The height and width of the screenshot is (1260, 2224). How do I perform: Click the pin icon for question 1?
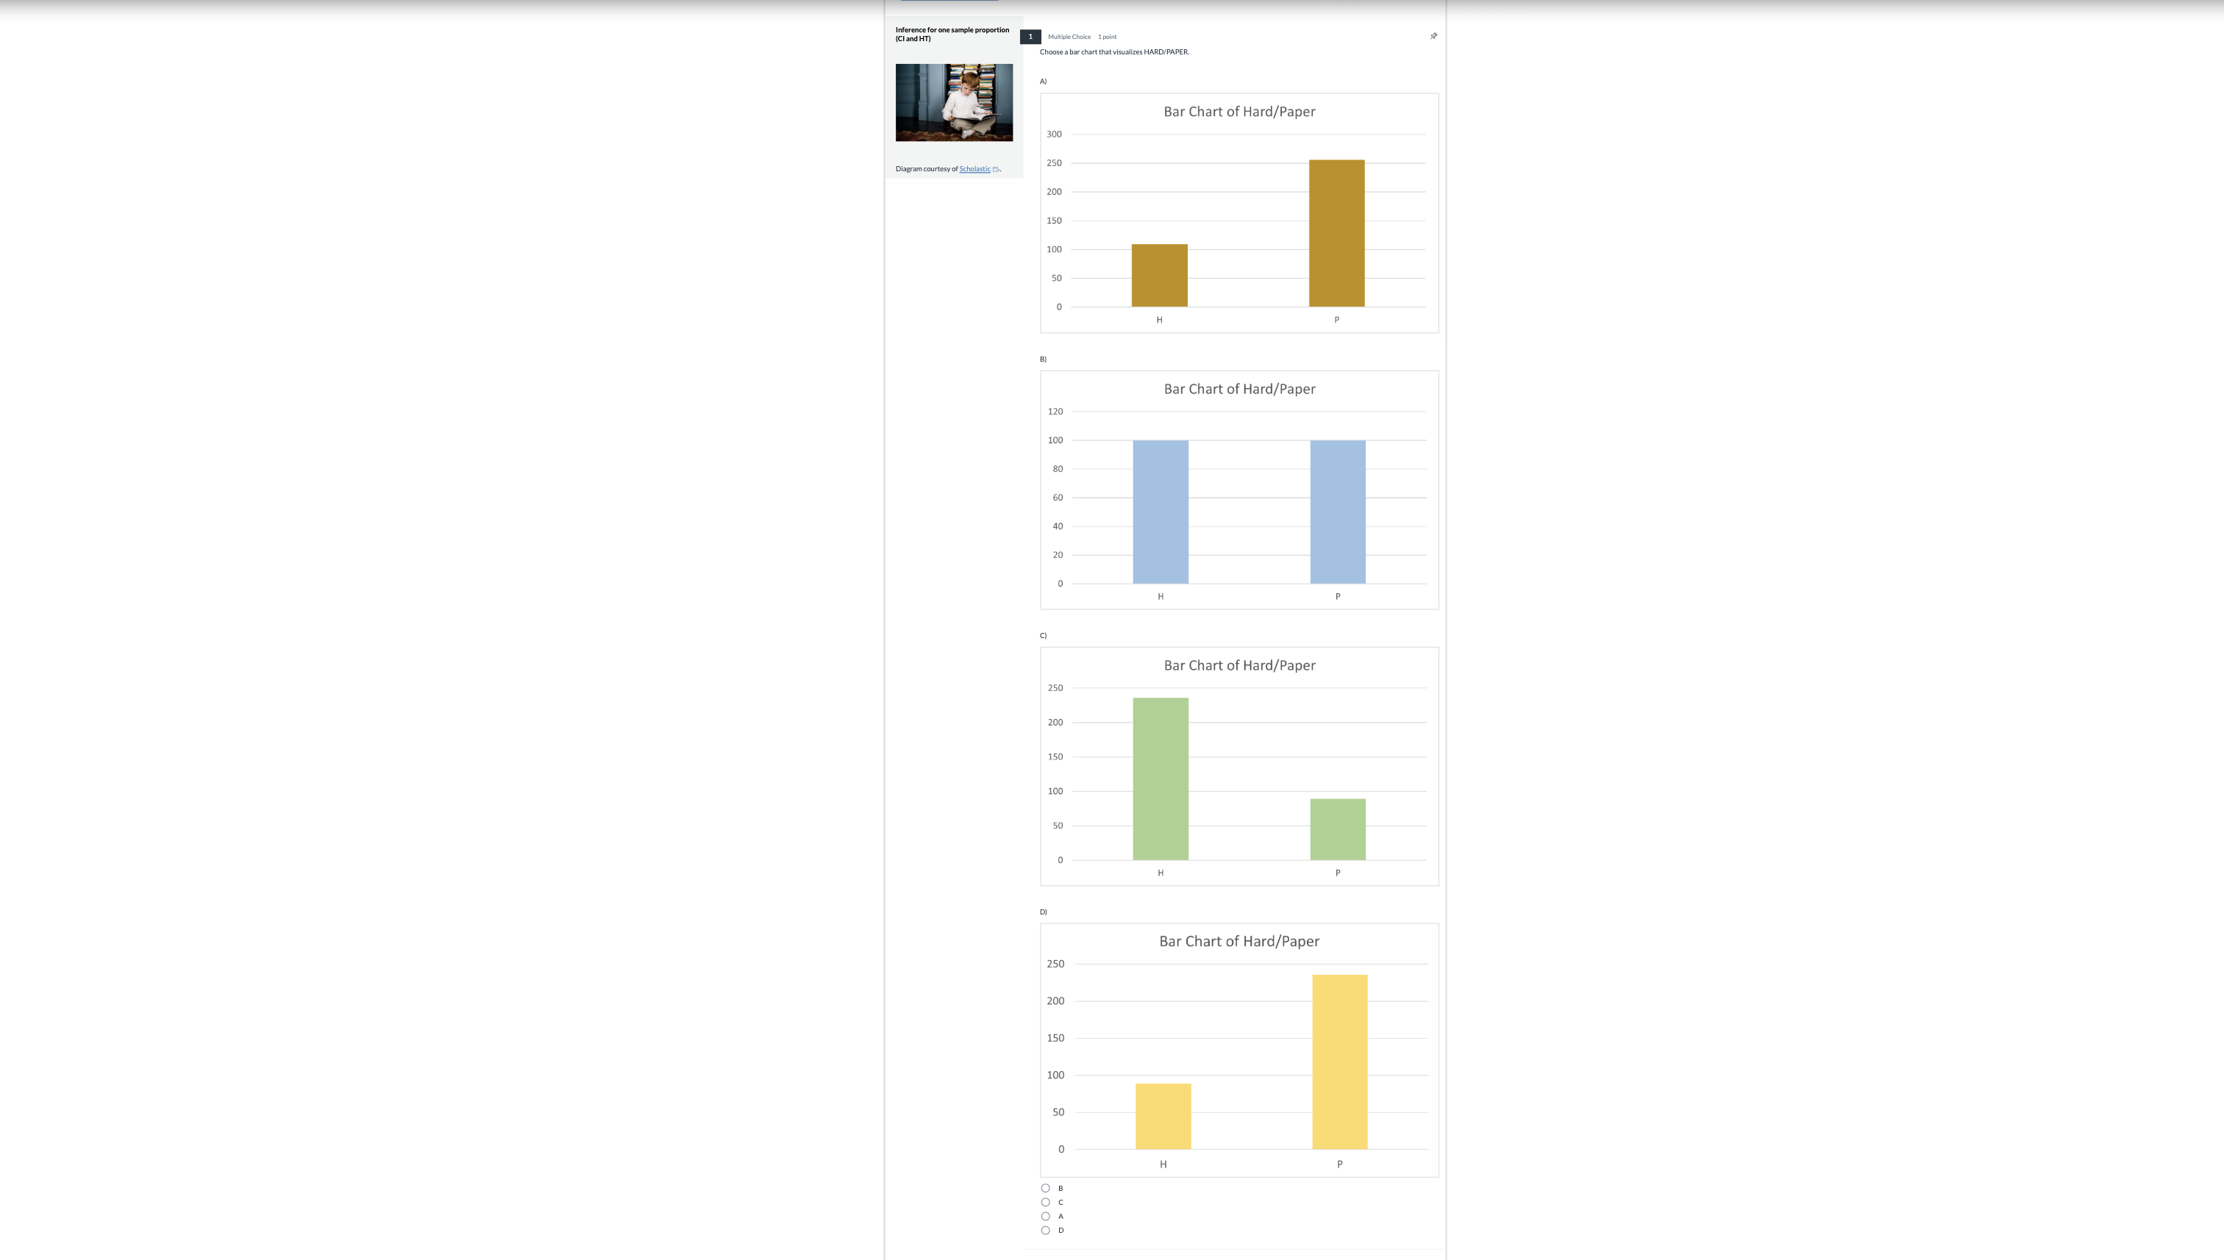pyautogui.click(x=1433, y=36)
